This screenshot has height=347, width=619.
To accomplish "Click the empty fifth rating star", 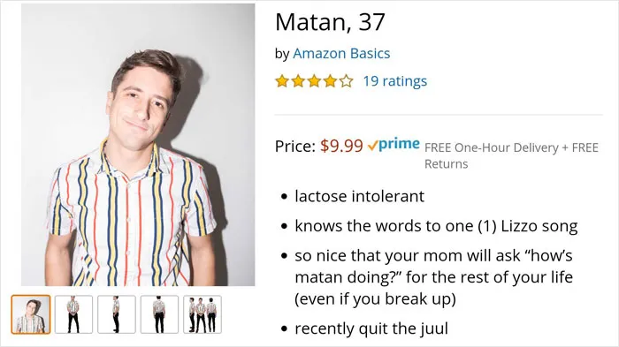I will [x=347, y=81].
